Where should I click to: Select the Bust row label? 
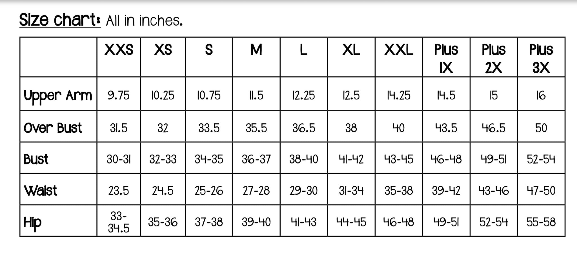[x=36, y=159]
